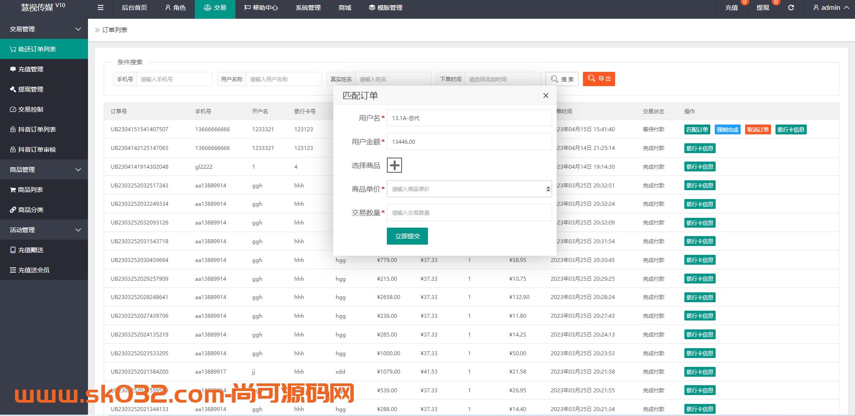Click the 订单列表 breadcrumb

[x=115, y=30]
